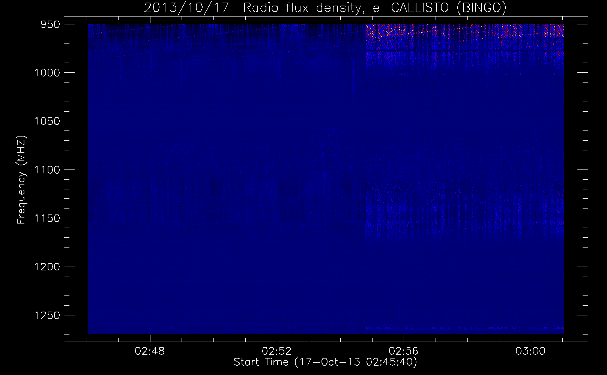Click the "1000" frequency tick label

pos(47,73)
